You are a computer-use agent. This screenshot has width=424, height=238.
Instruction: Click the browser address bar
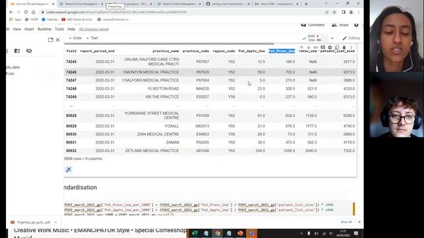point(181,12)
